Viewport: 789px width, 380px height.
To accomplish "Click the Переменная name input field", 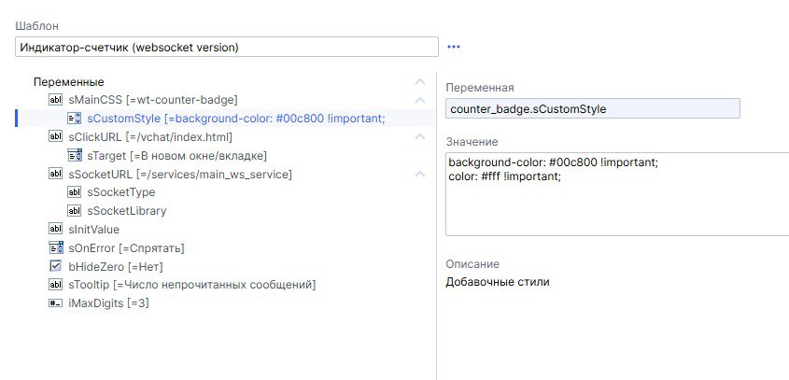I will [592, 109].
